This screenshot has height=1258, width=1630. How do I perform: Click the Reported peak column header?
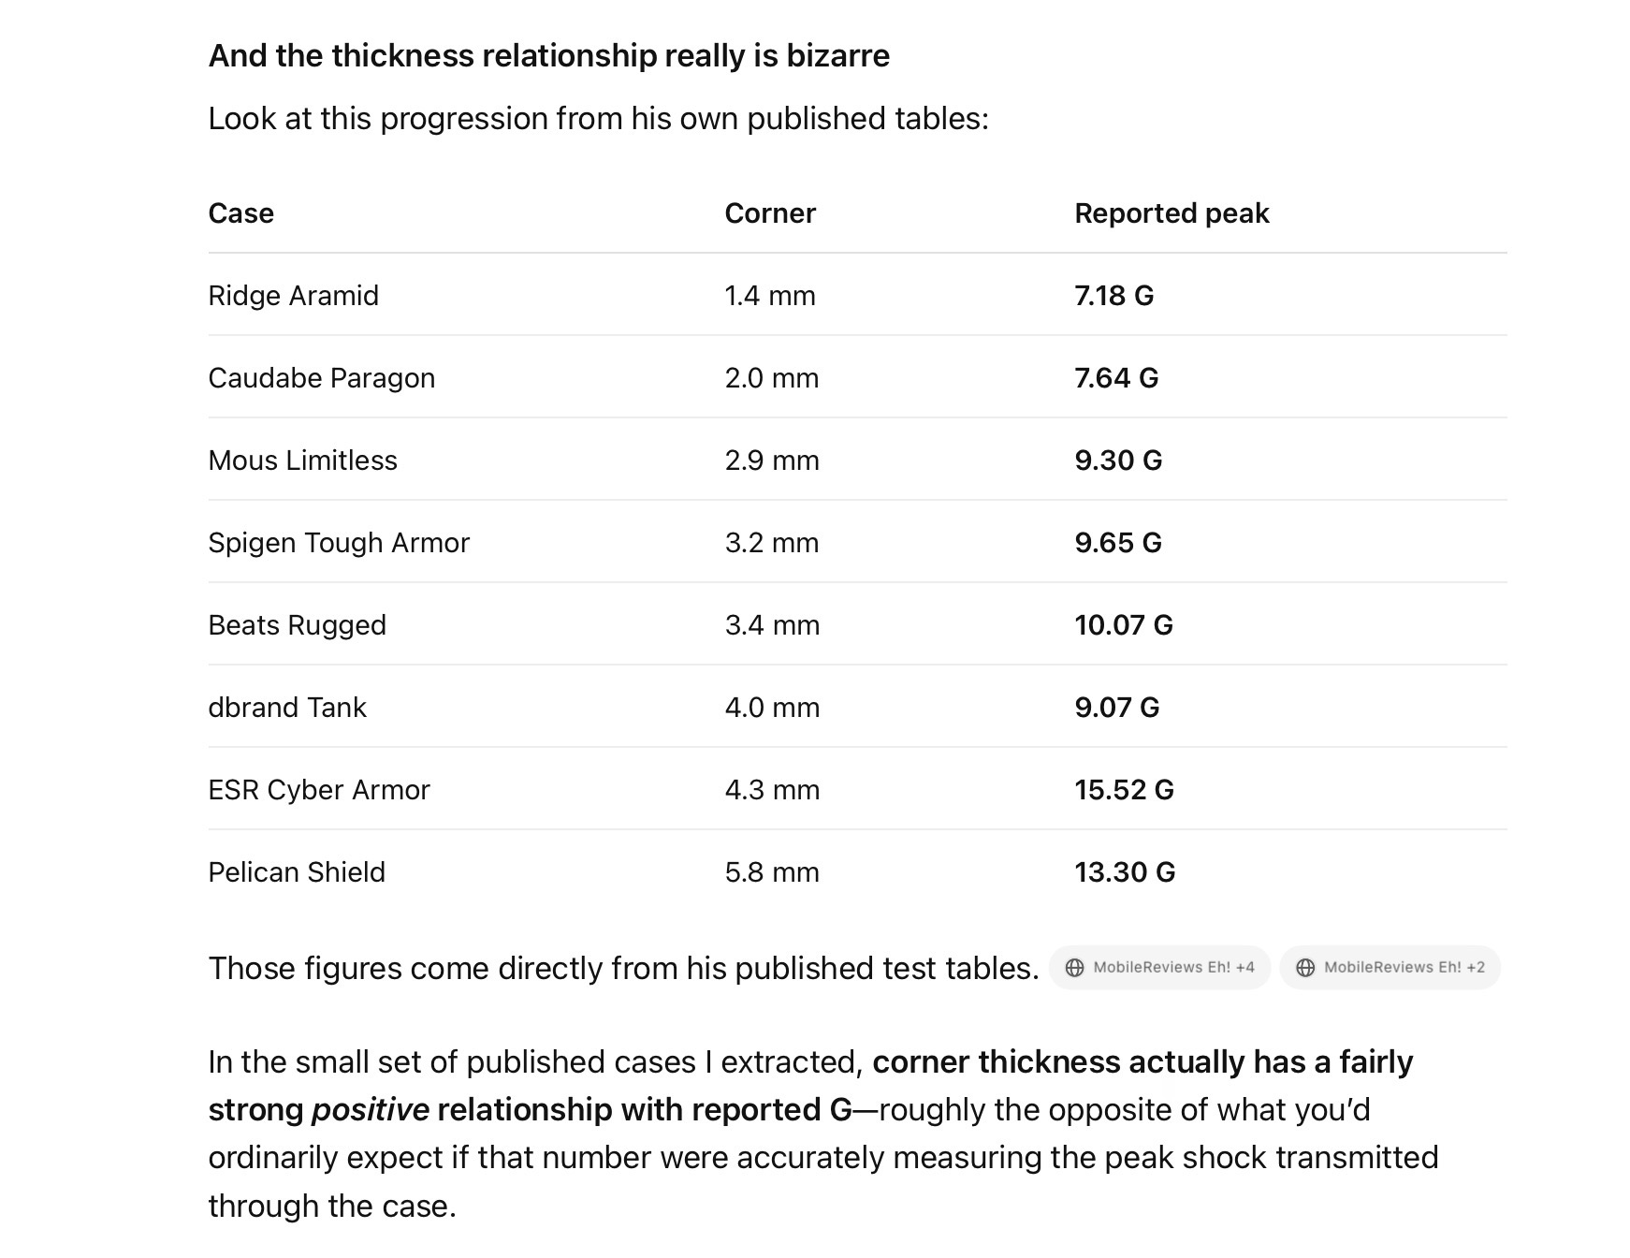(x=1172, y=213)
